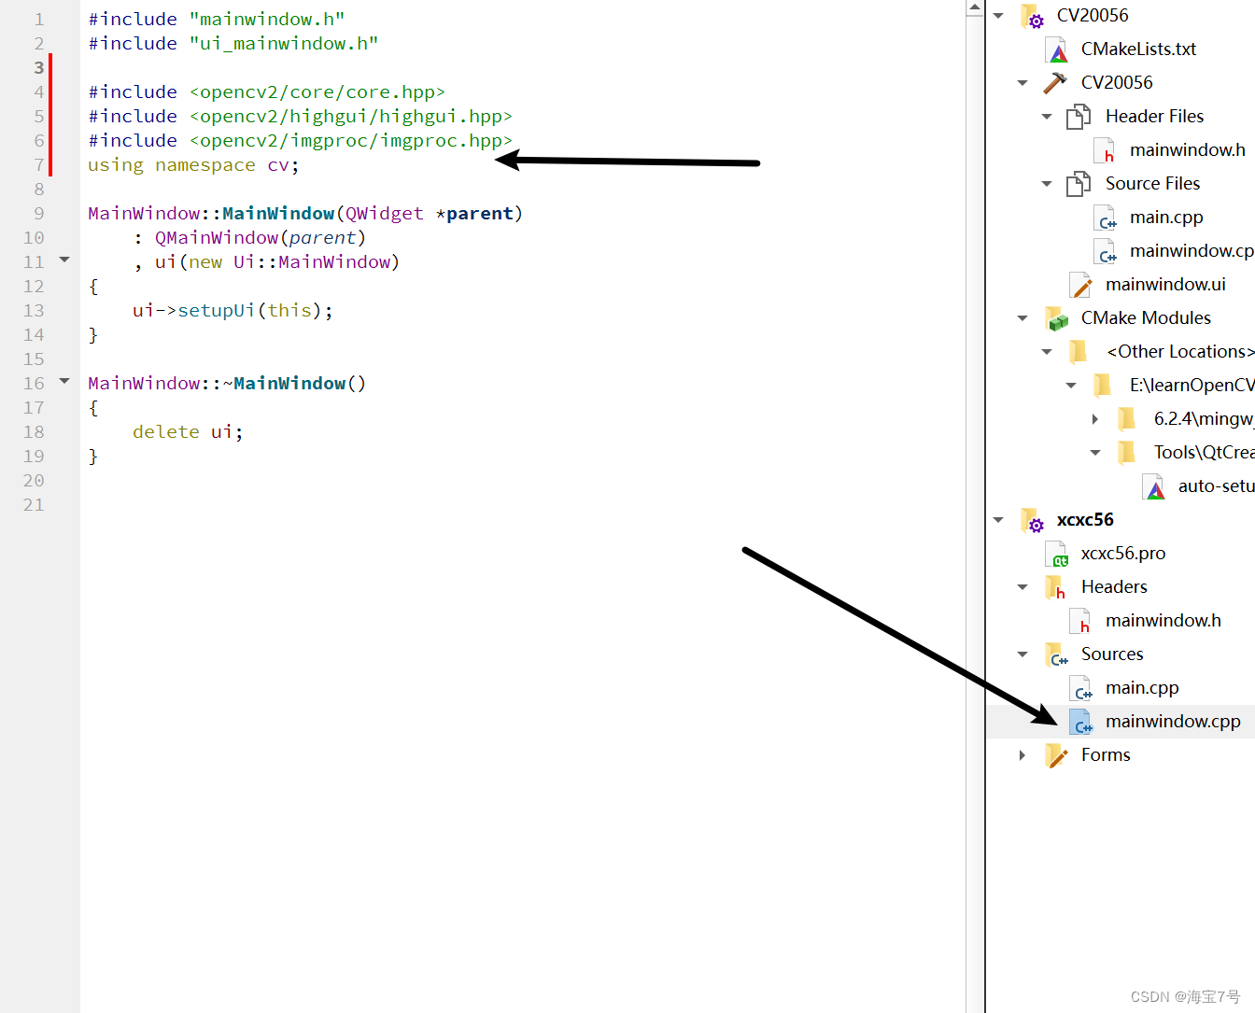This screenshot has width=1255, height=1013.
Task: Open CMakeLists.txt from the project tree
Action: (x=1138, y=49)
